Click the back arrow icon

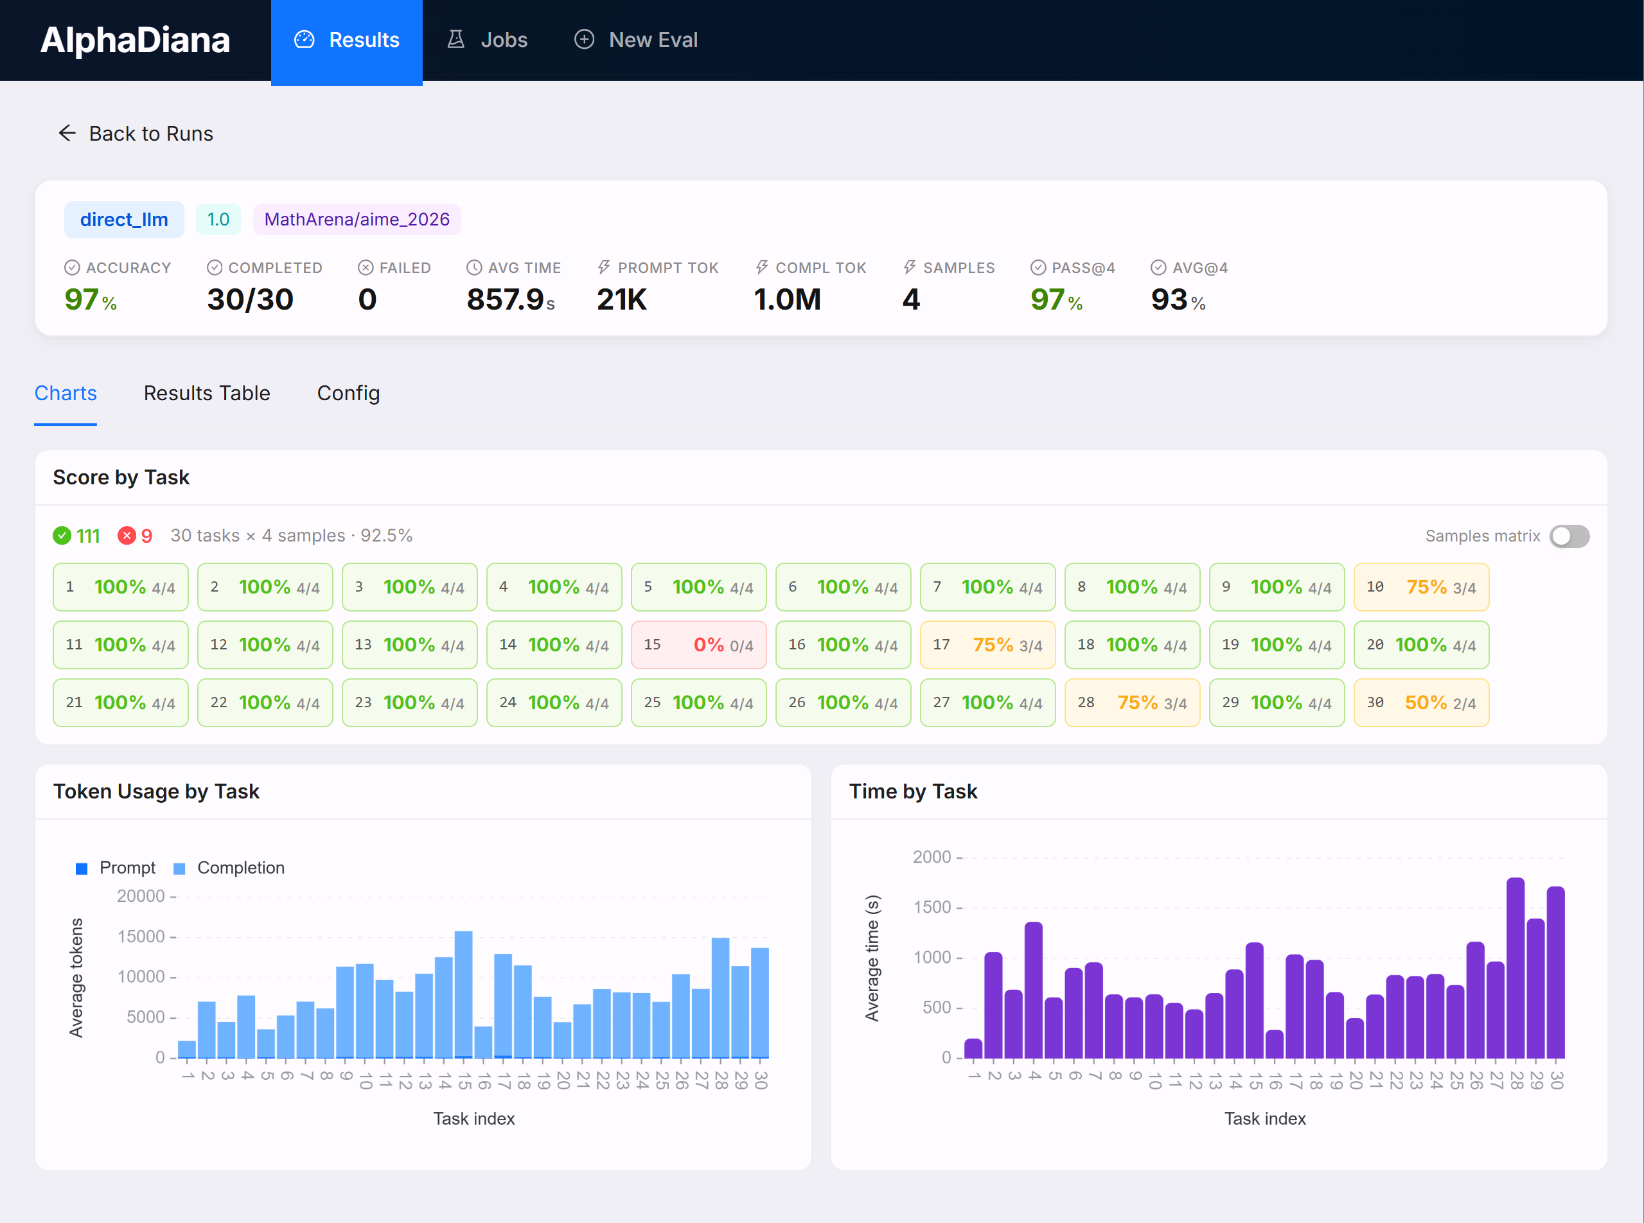pyautogui.click(x=67, y=133)
